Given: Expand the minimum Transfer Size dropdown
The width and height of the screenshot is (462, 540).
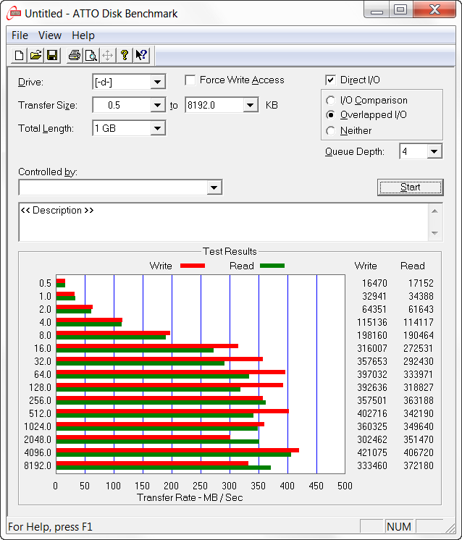Looking at the screenshot, I should (157, 105).
